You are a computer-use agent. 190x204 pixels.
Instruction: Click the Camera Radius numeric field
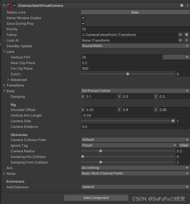click(183, 151)
